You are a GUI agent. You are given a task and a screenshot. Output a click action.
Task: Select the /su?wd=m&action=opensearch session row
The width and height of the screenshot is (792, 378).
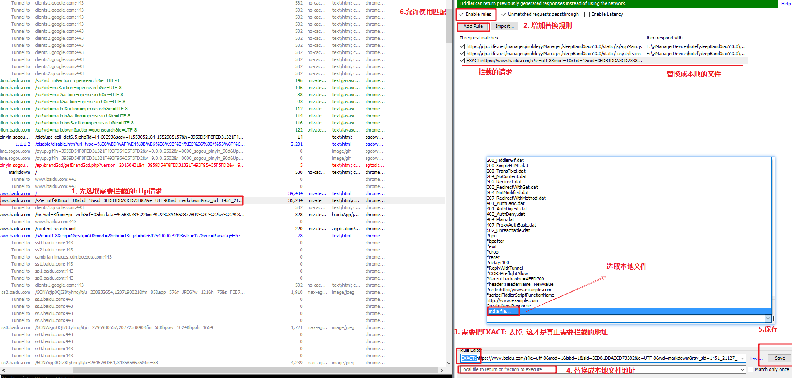pyautogui.click(x=222, y=80)
